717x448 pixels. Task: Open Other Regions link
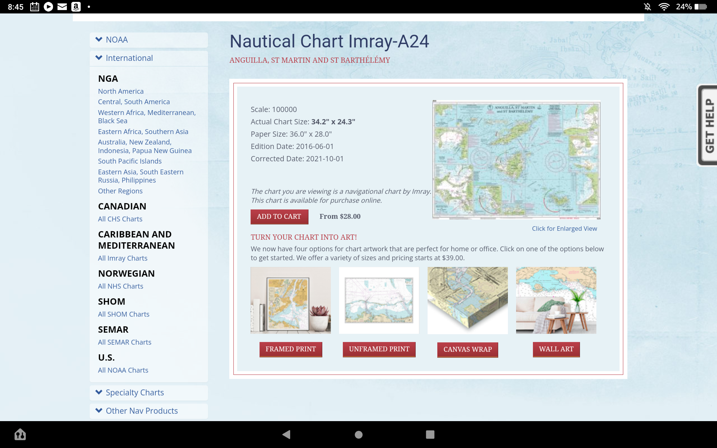tap(120, 191)
